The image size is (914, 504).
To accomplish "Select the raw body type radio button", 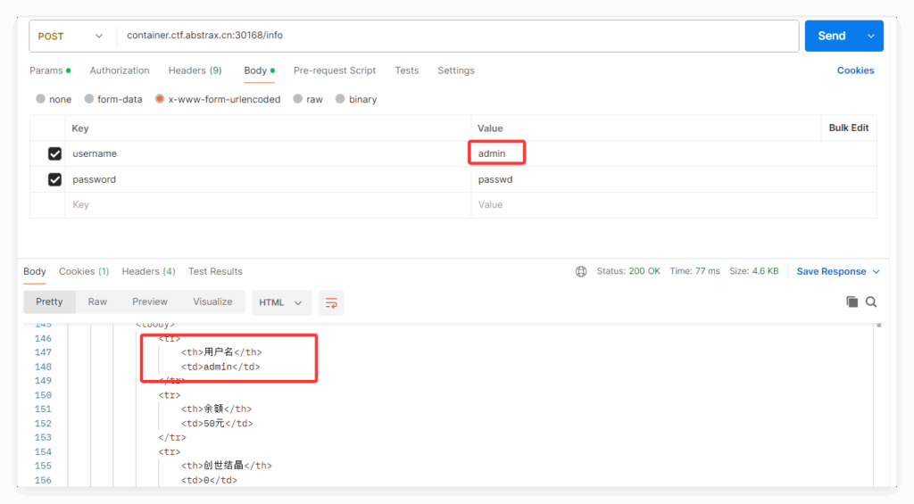I will tap(298, 99).
